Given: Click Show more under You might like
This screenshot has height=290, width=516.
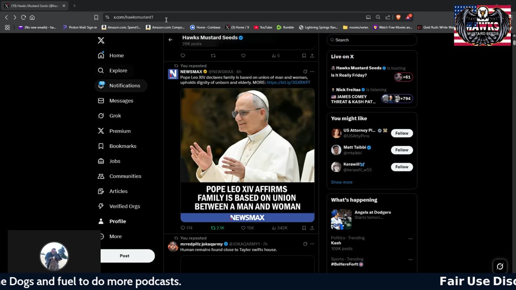Looking at the screenshot, I should pos(341,182).
